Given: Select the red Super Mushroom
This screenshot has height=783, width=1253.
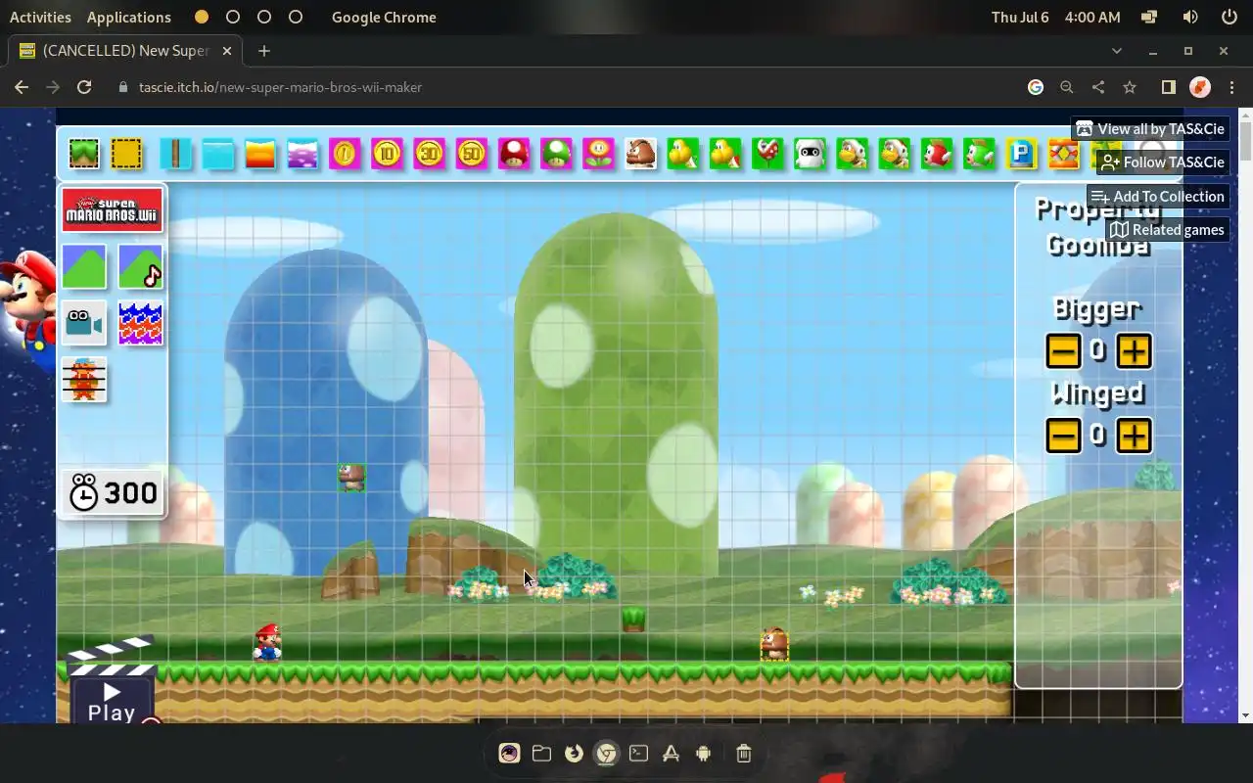Looking at the screenshot, I should click(514, 154).
